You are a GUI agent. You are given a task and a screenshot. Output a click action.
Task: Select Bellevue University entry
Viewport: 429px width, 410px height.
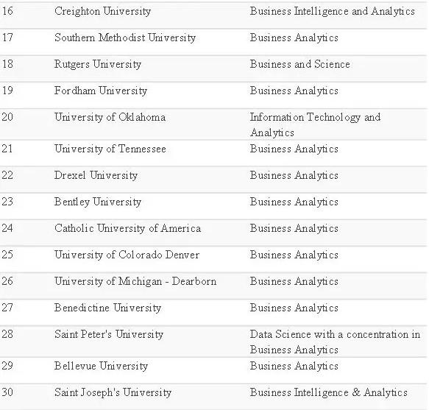pos(102,367)
